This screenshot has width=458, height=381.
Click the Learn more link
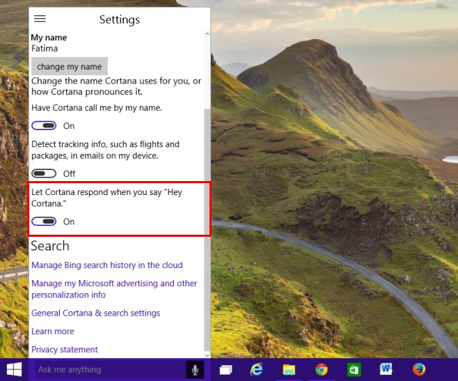pos(53,332)
